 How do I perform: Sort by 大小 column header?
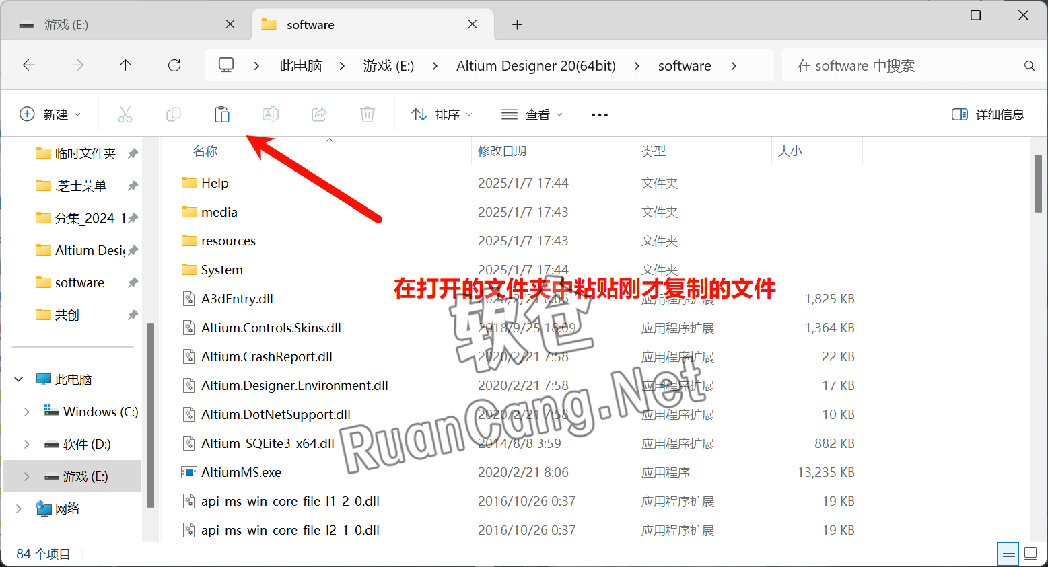tap(790, 151)
